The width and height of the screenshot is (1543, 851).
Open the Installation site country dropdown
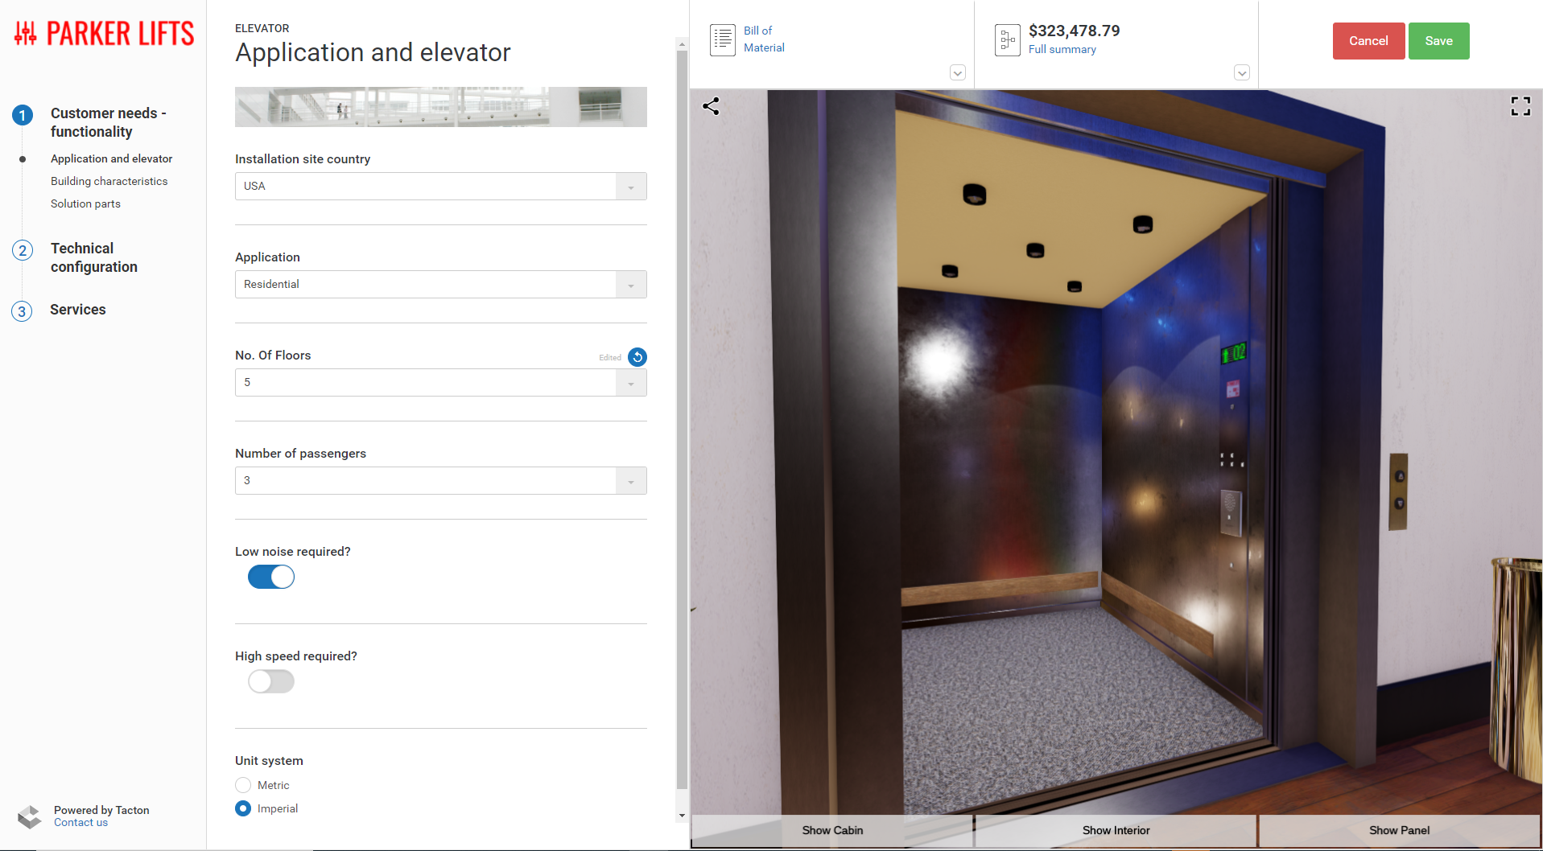click(x=630, y=186)
